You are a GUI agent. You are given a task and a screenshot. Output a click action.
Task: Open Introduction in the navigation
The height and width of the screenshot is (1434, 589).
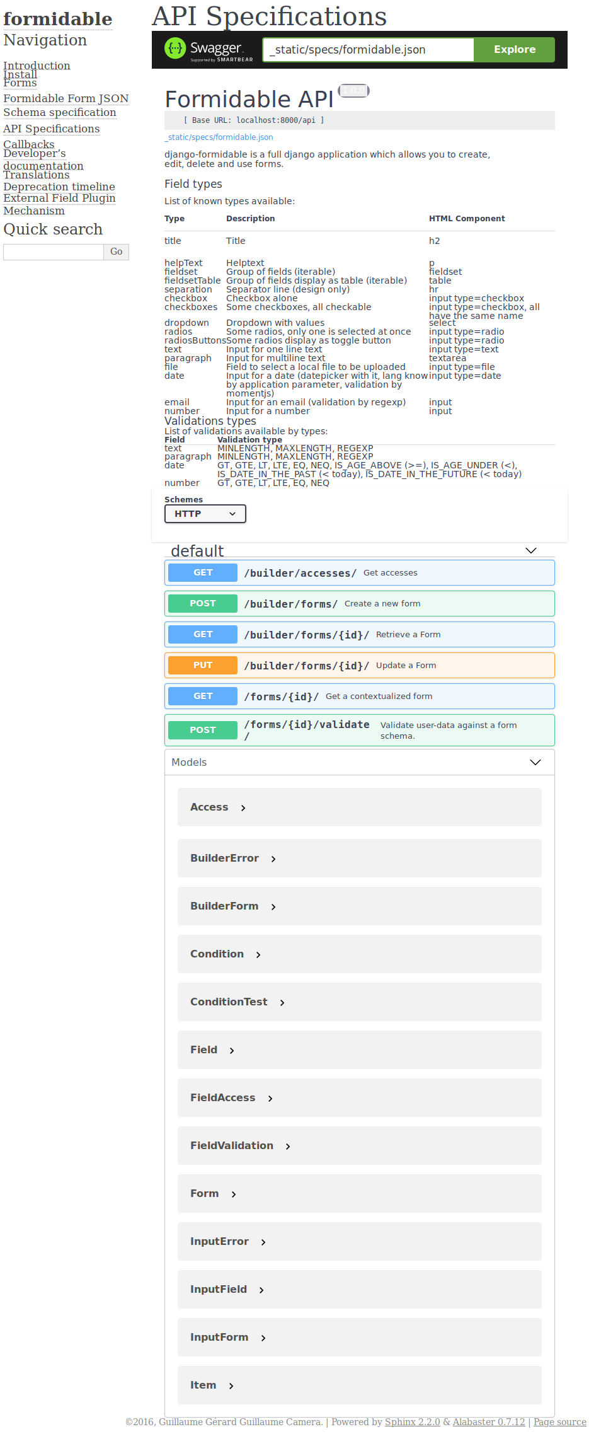(x=37, y=66)
